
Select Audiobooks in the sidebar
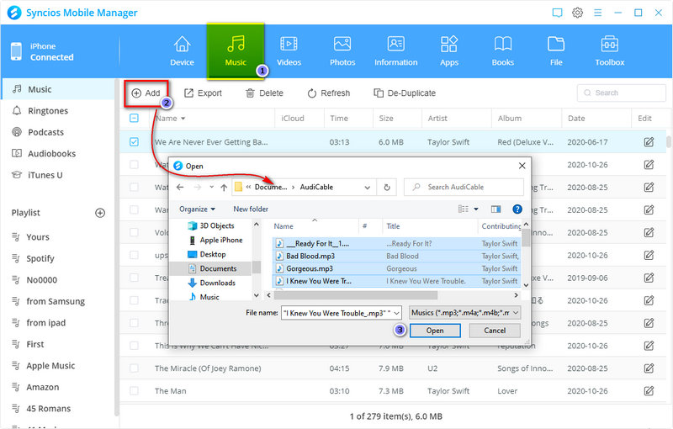(x=58, y=154)
